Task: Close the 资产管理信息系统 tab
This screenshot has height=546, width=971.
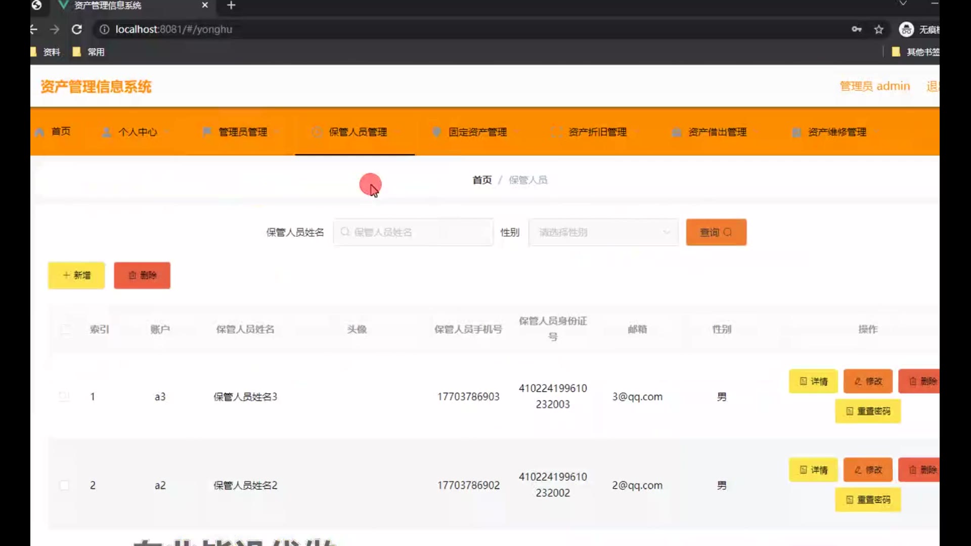Action: tap(205, 5)
